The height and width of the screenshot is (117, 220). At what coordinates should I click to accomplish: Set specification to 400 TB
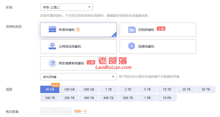[108, 98]
